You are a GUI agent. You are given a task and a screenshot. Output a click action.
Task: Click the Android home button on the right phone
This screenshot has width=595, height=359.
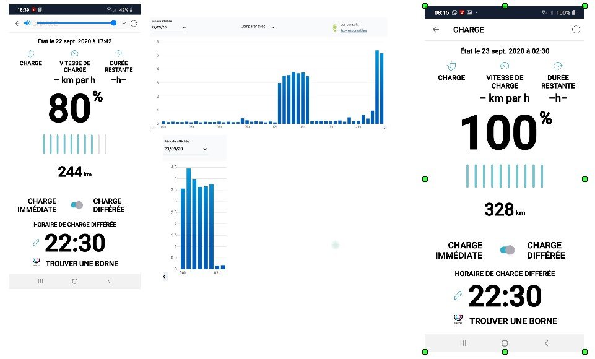click(505, 343)
